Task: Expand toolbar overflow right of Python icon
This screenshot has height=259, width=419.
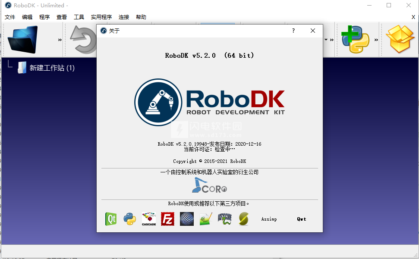Action: [x=376, y=40]
